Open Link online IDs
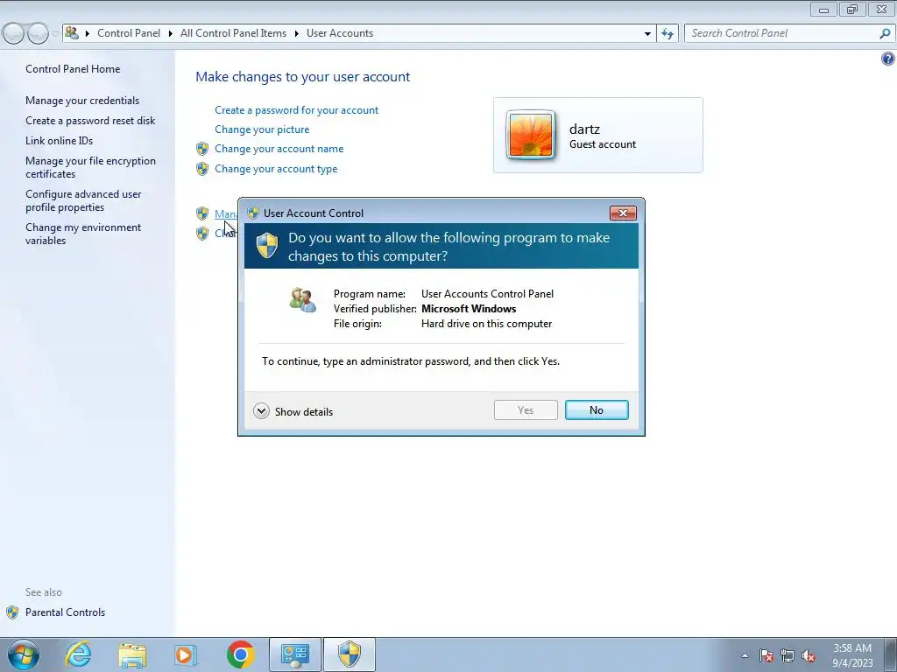897x672 pixels. (59, 141)
